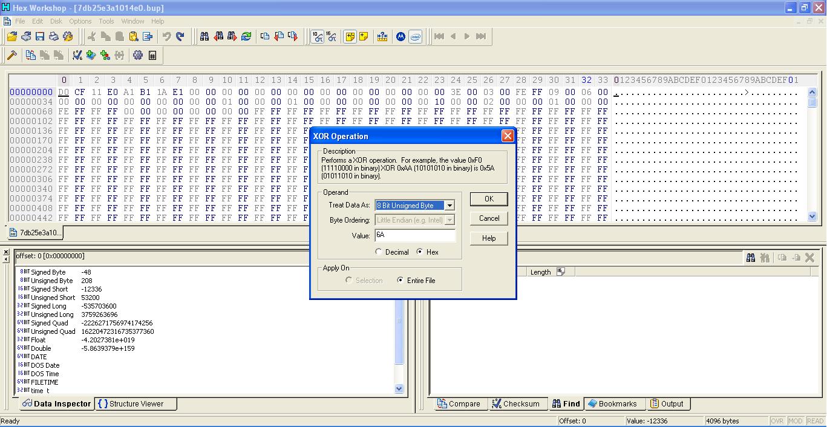Viewport: 827px width, 427px height.
Task: Open the Options menu
Action: [x=80, y=21]
